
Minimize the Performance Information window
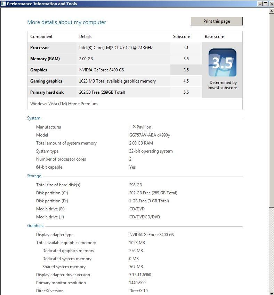tap(260, 4)
